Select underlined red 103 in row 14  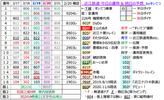click(x=16, y=72)
